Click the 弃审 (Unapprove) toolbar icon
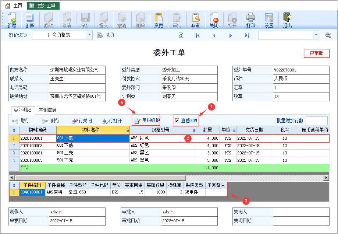This screenshot has width=338, height=234. (196, 20)
